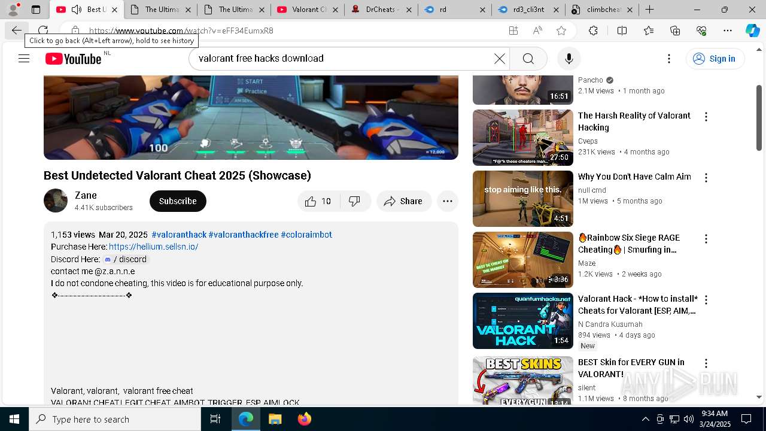766x431 pixels.
Task: Run the search with the magnifier icon
Action: [x=528, y=59]
